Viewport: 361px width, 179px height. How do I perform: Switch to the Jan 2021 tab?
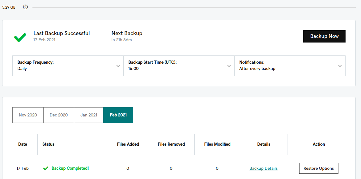coord(89,115)
